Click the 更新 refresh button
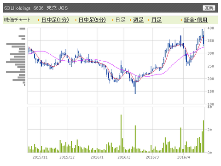 point(209,8)
